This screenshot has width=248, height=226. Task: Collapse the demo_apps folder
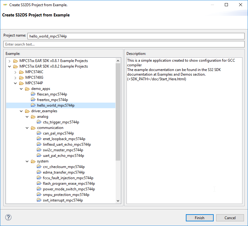[x=21, y=89]
